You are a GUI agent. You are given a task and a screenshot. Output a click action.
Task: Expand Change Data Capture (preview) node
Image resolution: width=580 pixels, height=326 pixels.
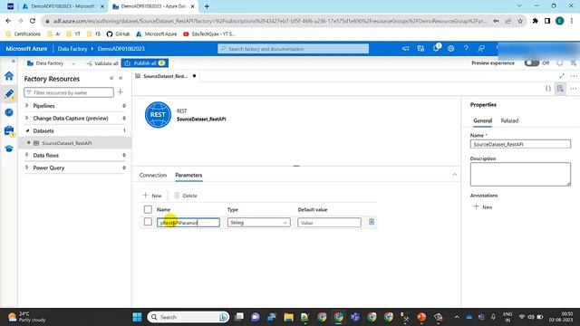point(26,119)
